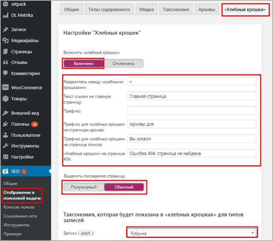
Task: Open Внешний вид menu item
Action: (x=26, y=113)
